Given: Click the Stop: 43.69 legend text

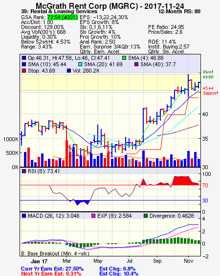Looking at the screenshot, I should pos(42,71).
